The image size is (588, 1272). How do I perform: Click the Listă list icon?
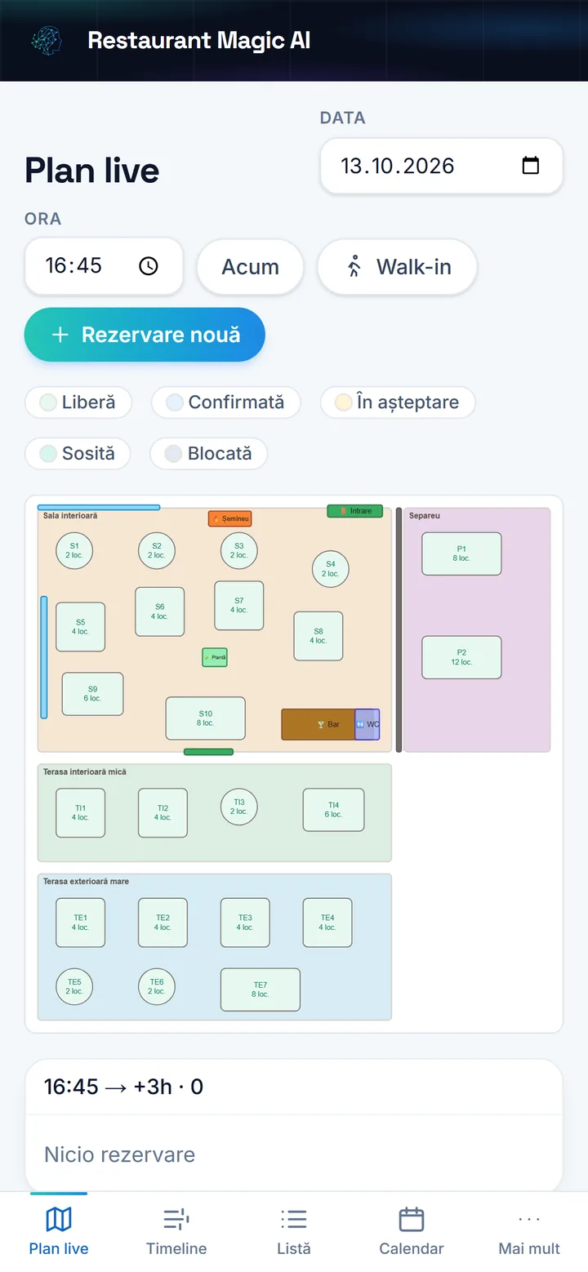point(294,1220)
